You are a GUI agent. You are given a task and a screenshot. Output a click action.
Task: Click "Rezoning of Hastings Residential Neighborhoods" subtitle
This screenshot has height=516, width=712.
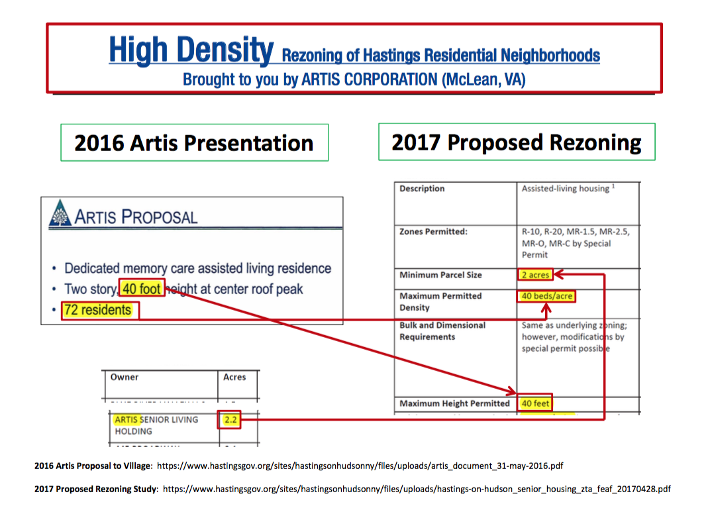[441, 56]
